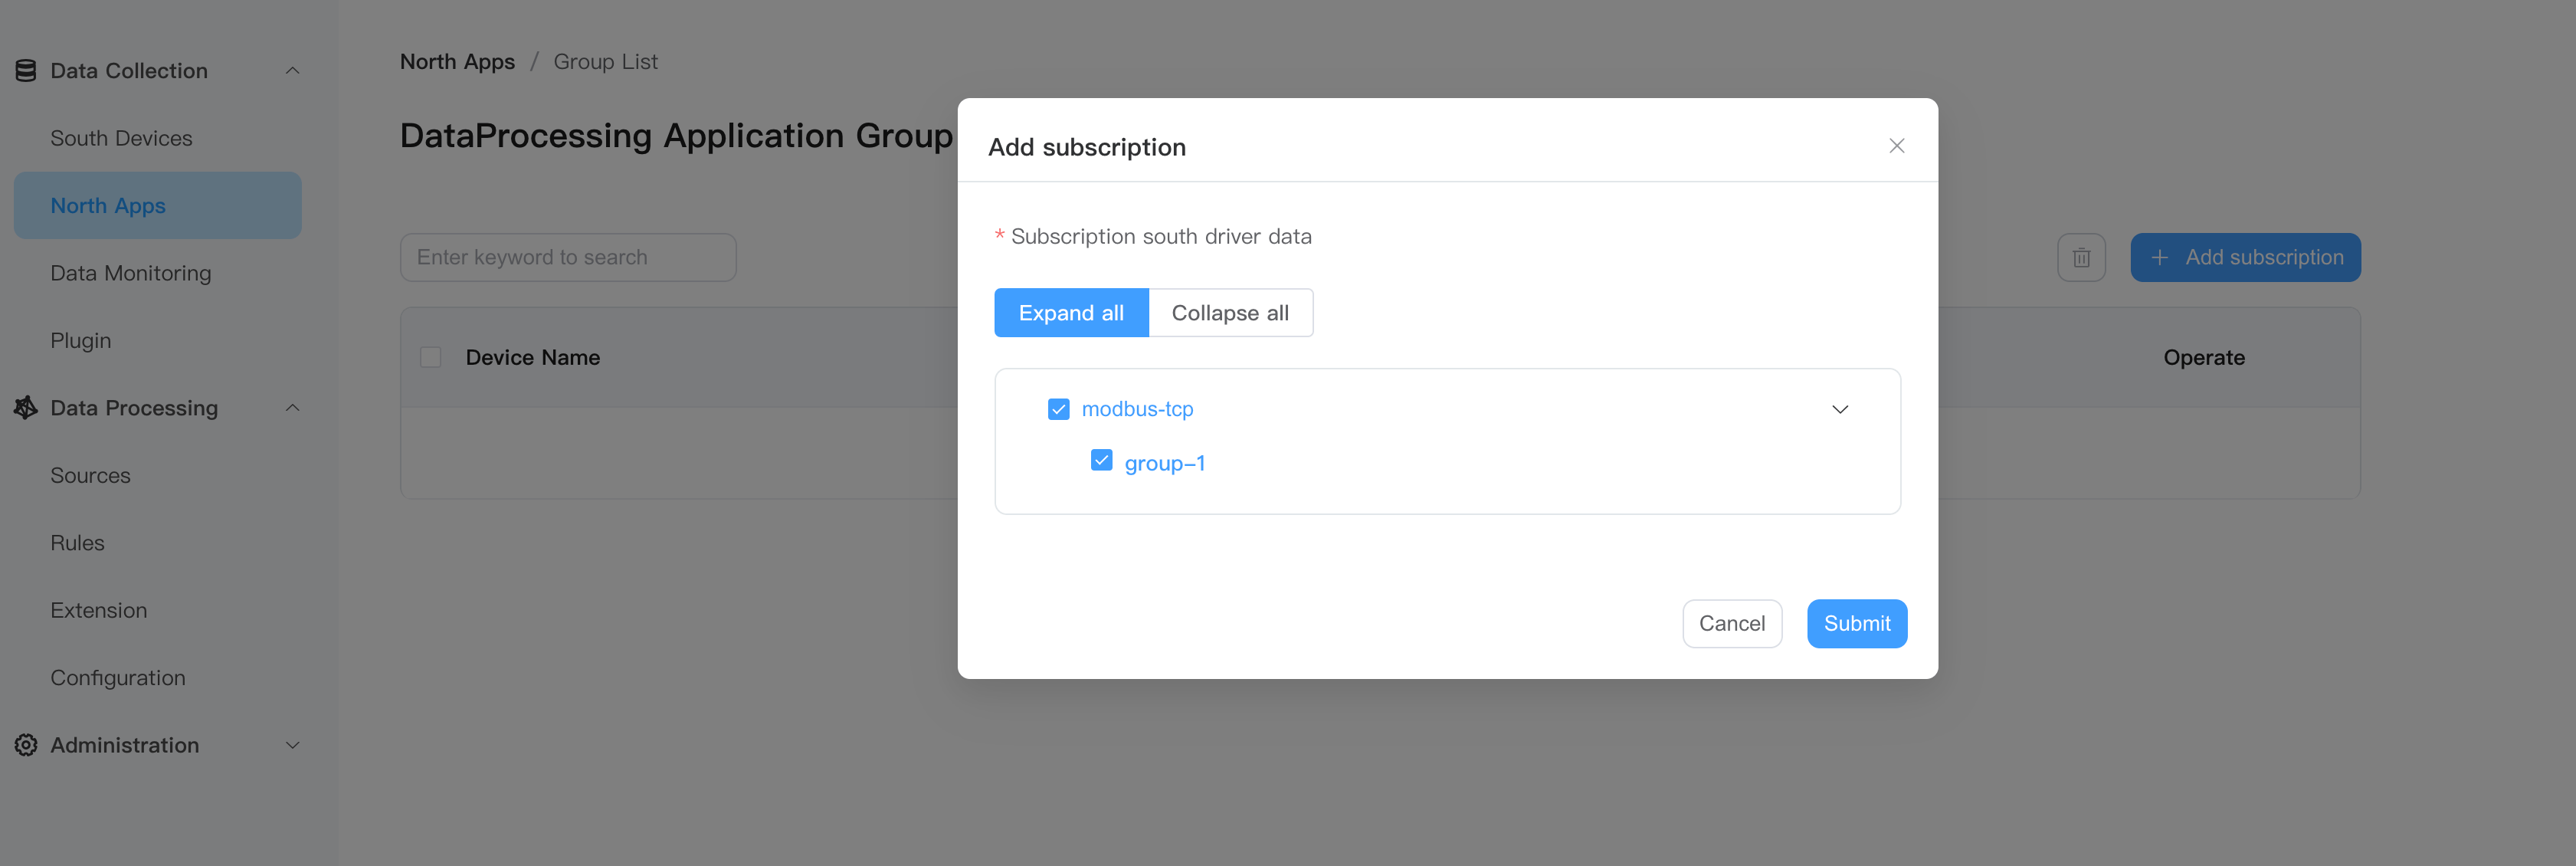This screenshot has height=866, width=2576.
Task: Uncheck the modbus-tcp checkbox
Action: (x=1058, y=409)
